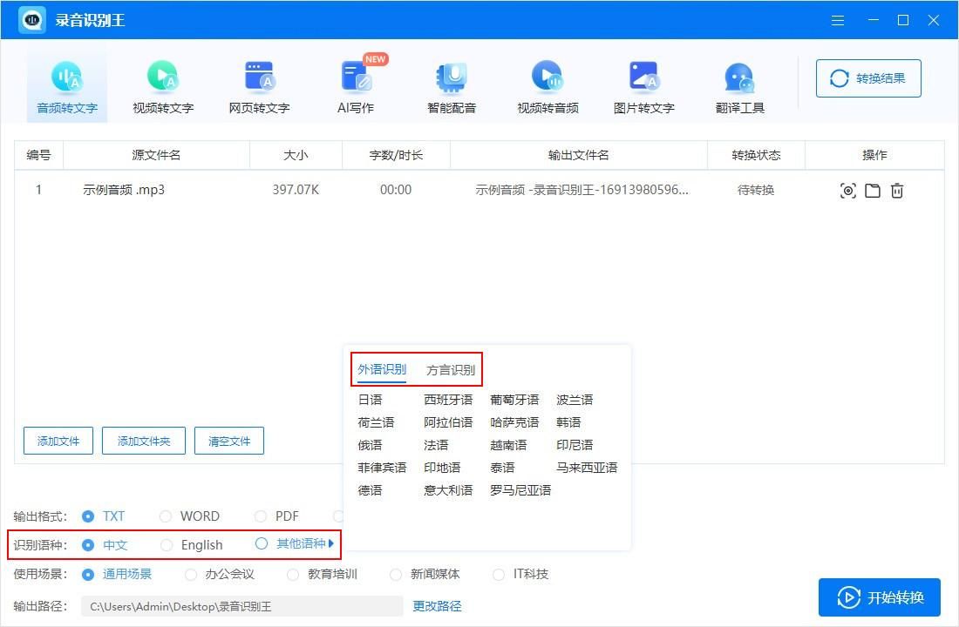The image size is (959, 627).
Task: Choose 韩语 from language list
Action: 568,422
